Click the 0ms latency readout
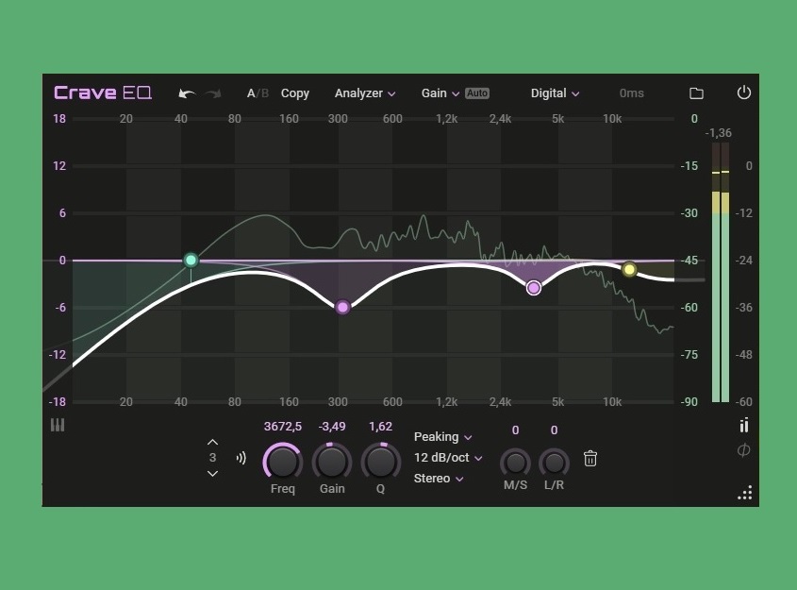 [x=631, y=93]
